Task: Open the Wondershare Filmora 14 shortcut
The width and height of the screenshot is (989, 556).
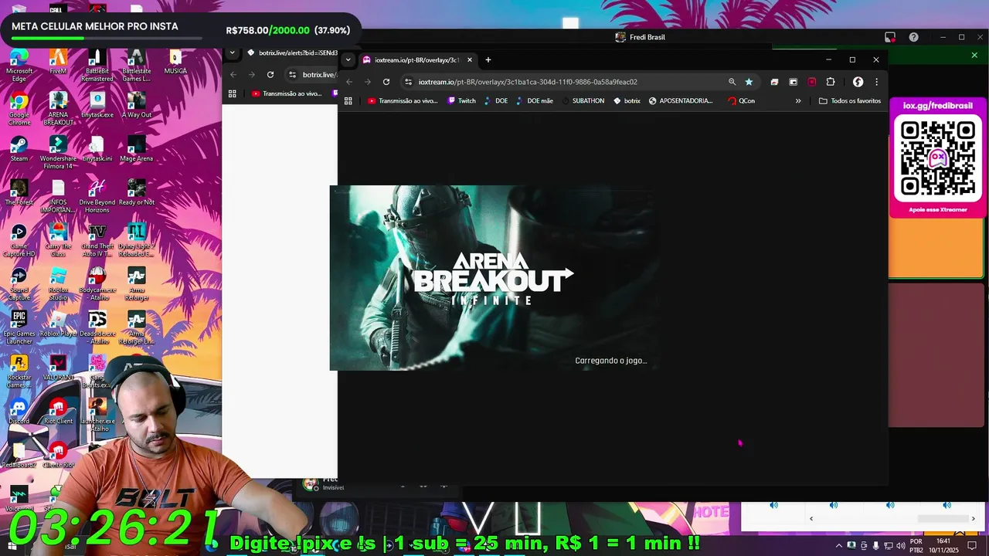Action: [x=58, y=152]
